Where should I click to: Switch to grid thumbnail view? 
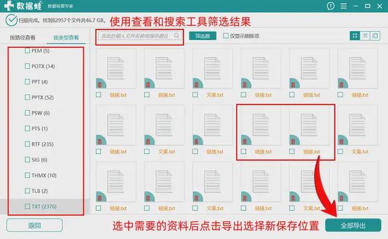355,36
